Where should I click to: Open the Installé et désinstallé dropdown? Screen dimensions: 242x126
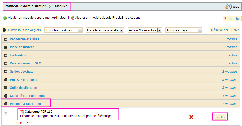tap(105, 30)
